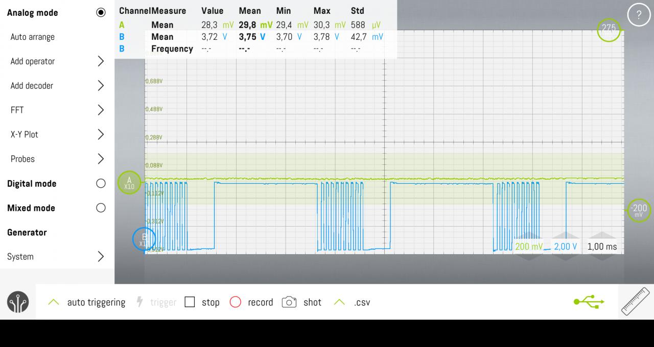Click channel B mean 3,75 V
This screenshot has width=654, height=347.
(x=252, y=37)
